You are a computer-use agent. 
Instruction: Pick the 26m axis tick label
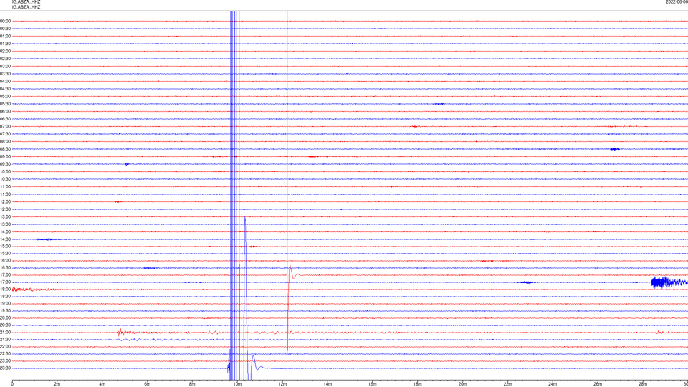coord(598,384)
